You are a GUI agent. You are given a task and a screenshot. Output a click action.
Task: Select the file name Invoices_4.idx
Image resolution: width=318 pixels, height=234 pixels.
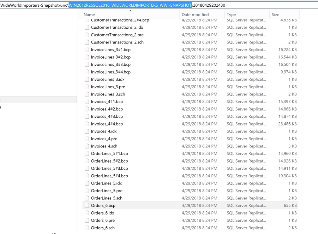coord(104,131)
